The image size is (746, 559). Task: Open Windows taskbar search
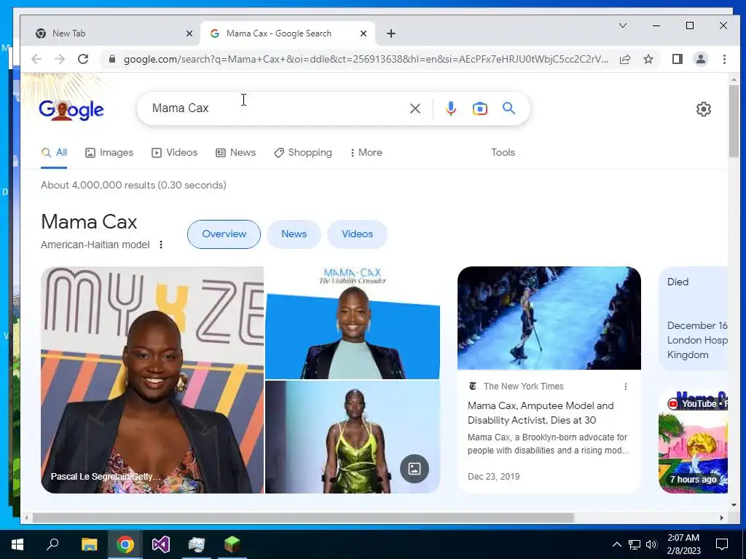52,544
